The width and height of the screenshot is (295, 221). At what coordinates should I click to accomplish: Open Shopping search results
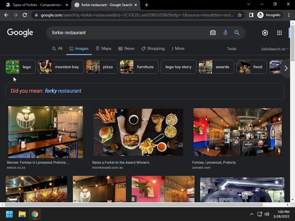coord(153,48)
